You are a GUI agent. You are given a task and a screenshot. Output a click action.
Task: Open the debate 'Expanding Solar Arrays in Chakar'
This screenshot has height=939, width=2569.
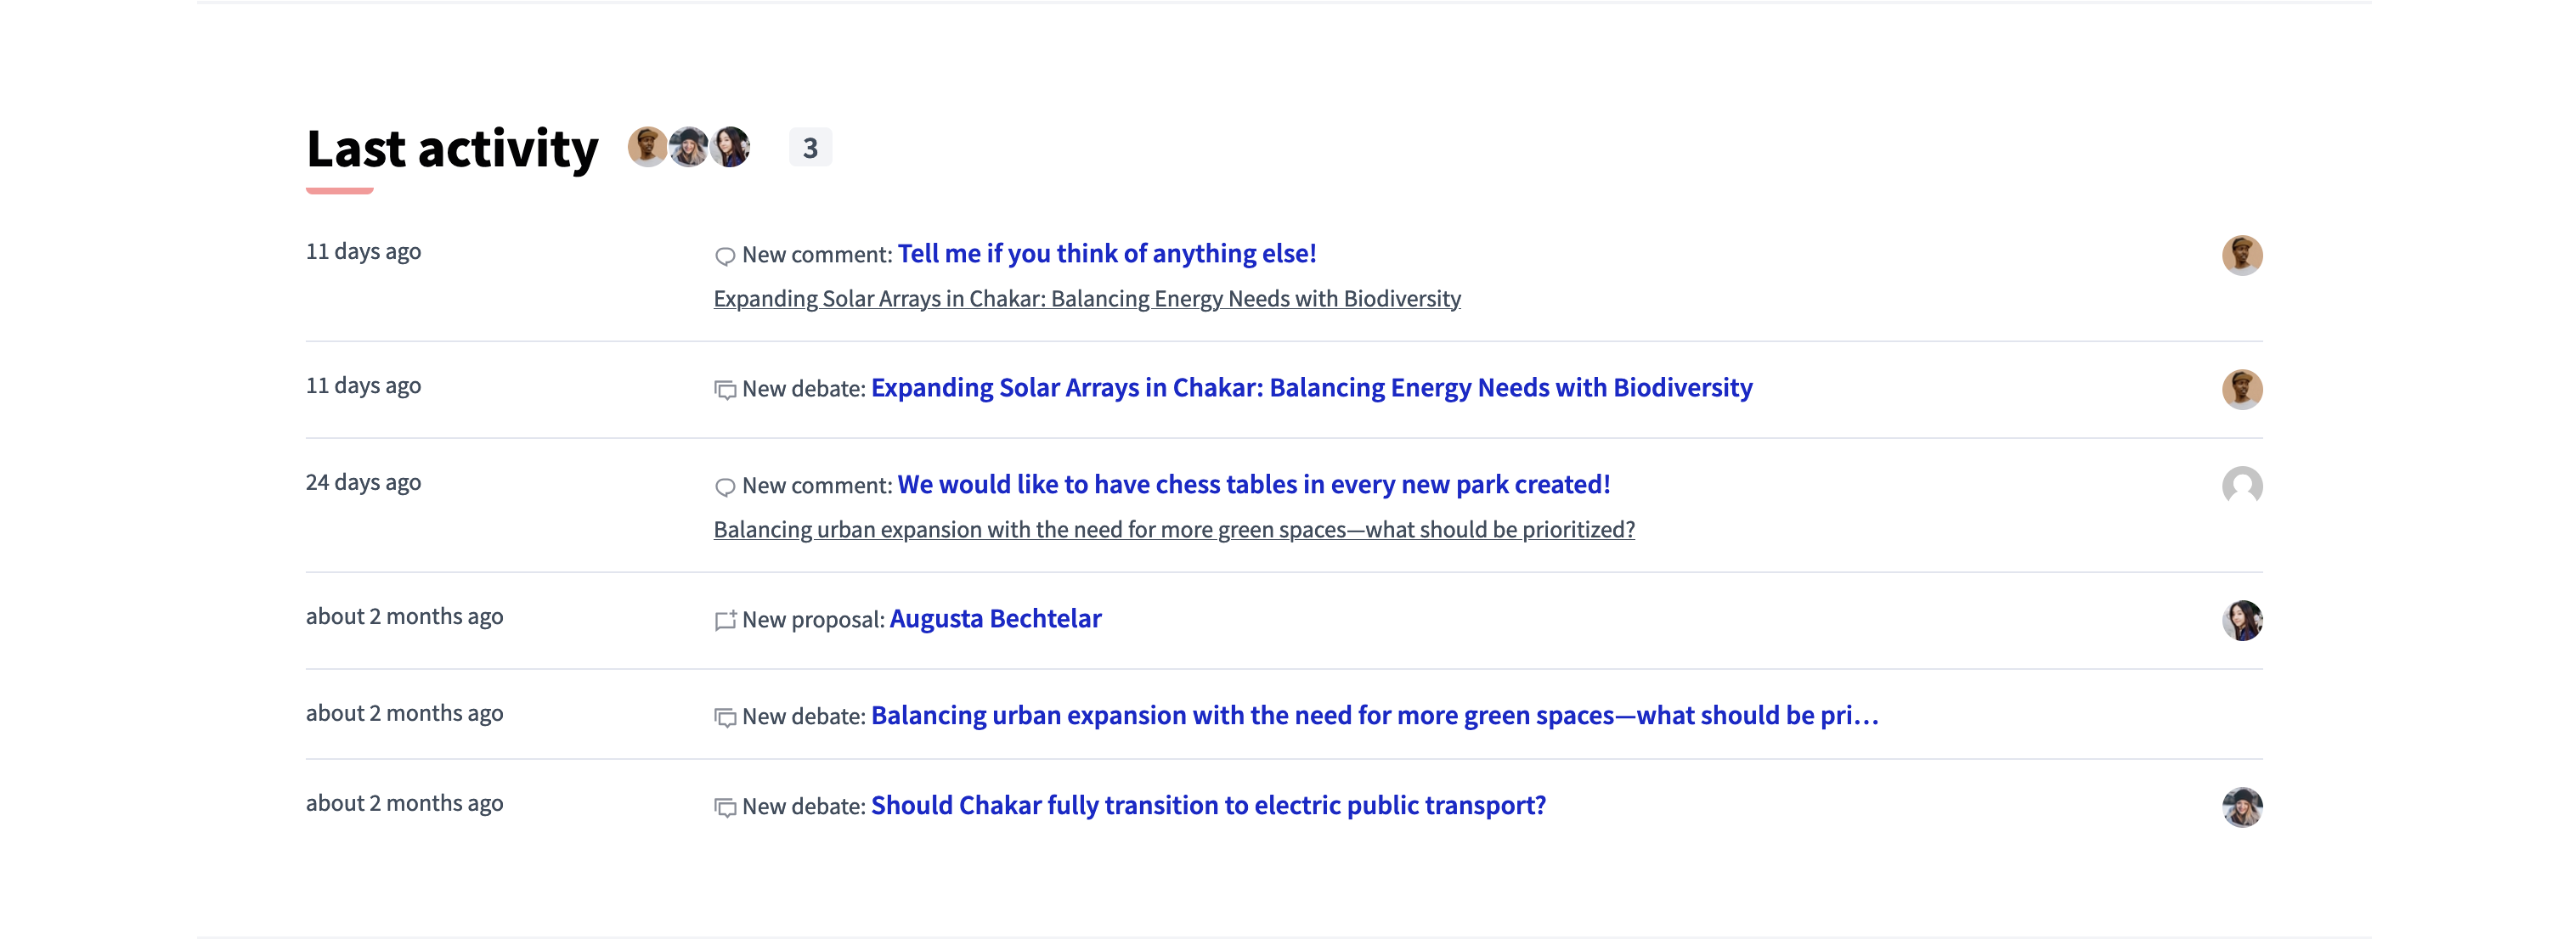tap(1311, 388)
